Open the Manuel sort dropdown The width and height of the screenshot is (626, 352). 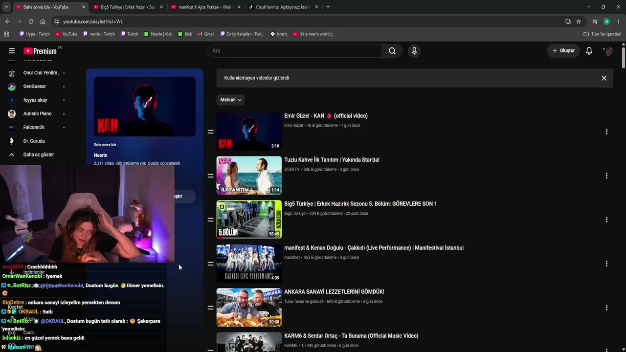230,100
